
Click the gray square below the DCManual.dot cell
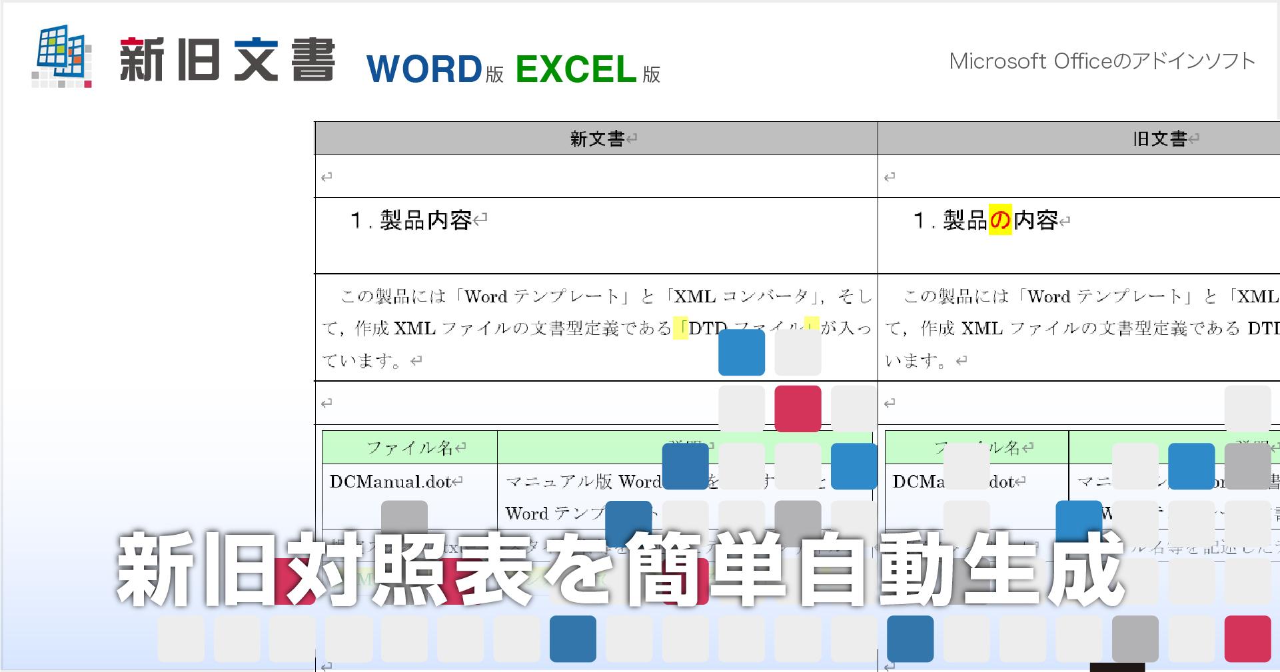(404, 518)
